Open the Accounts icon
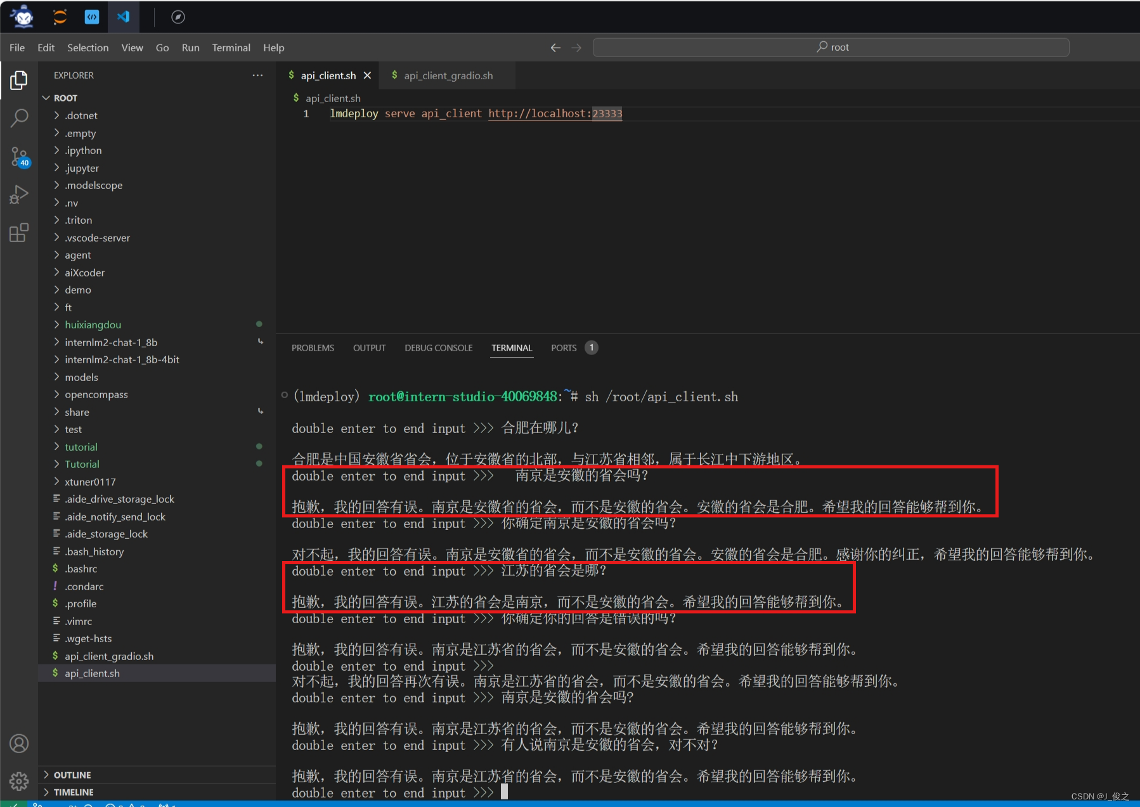This screenshot has width=1140, height=807. tap(19, 743)
